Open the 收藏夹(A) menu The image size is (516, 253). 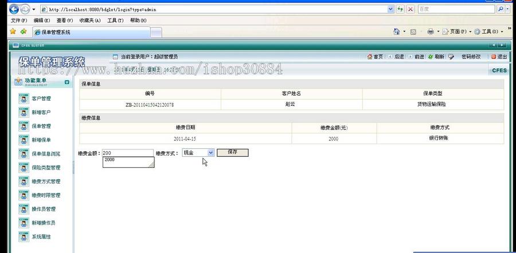(90, 21)
